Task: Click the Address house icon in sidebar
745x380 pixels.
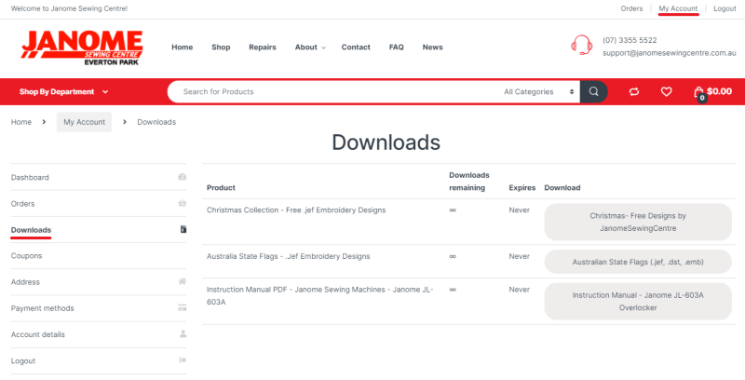Action: tap(182, 281)
